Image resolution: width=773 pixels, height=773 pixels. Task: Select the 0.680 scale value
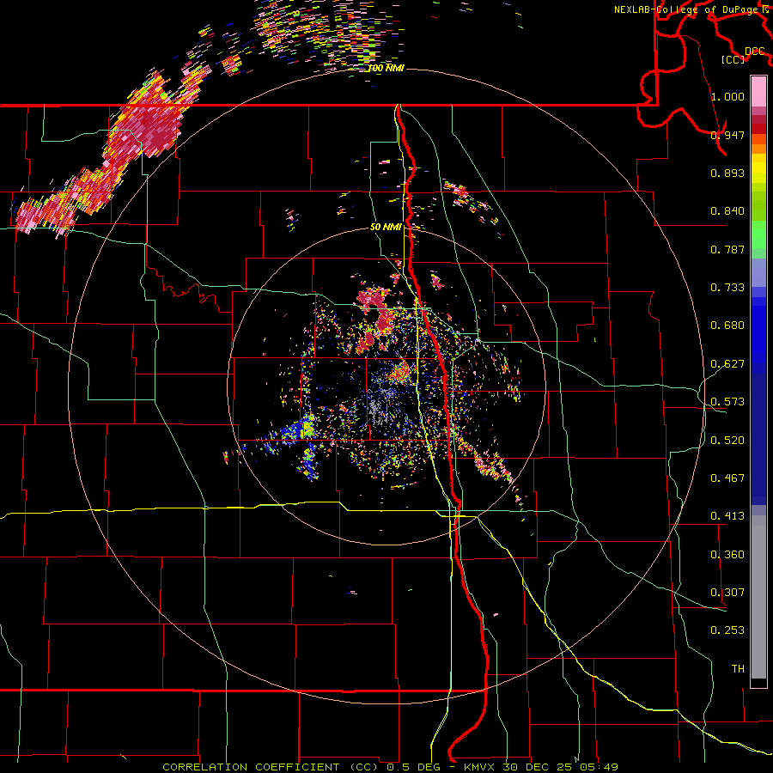[x=727, y=326]
